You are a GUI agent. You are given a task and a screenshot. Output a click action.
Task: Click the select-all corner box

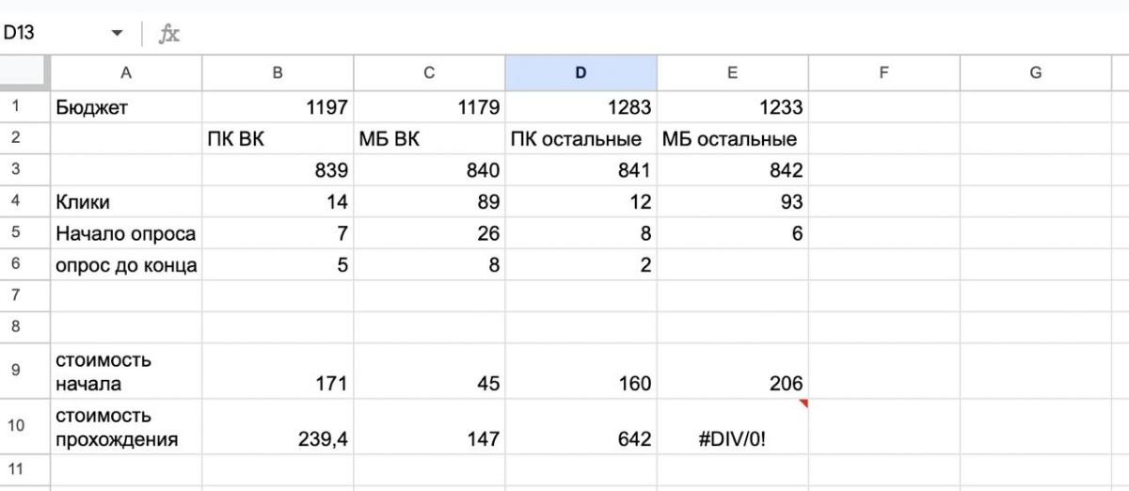point(24,72)
